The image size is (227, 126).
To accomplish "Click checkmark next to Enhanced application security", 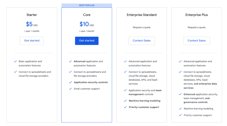I will click(180, 94).
